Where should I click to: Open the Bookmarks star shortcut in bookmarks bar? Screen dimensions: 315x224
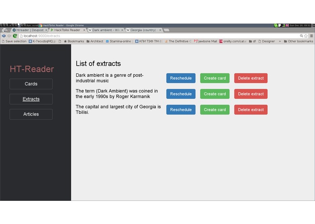coord(74,41)
